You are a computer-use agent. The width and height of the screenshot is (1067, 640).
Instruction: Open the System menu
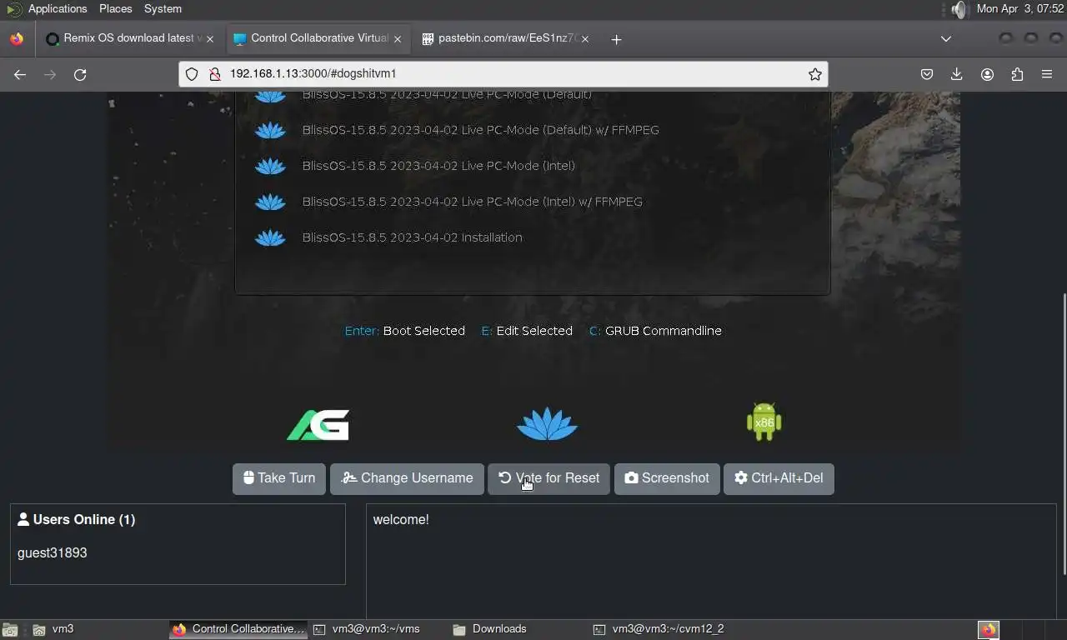click(x=163, y=9)
